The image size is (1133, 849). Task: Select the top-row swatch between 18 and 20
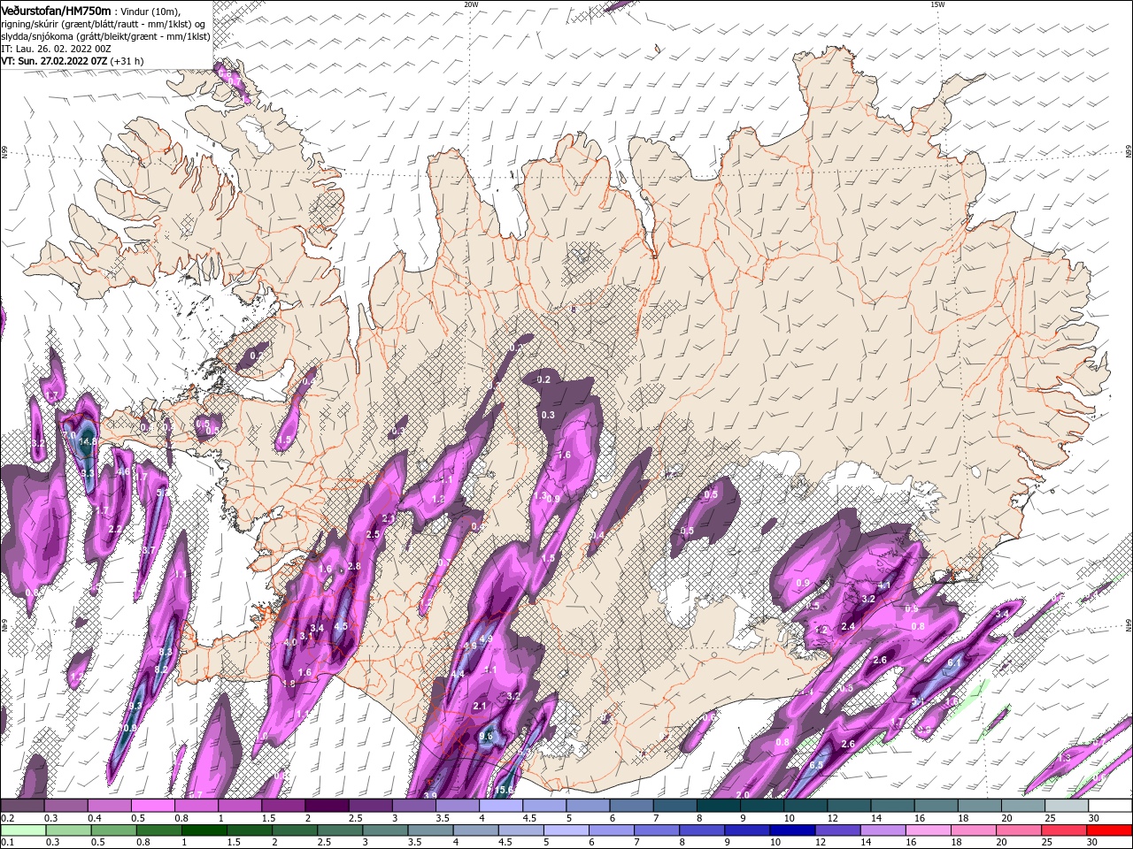point(979,806)
